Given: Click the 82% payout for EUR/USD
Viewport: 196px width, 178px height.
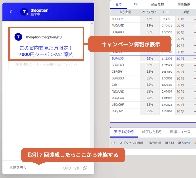Looking at the screenshot, I should click(x=150, y=58).
